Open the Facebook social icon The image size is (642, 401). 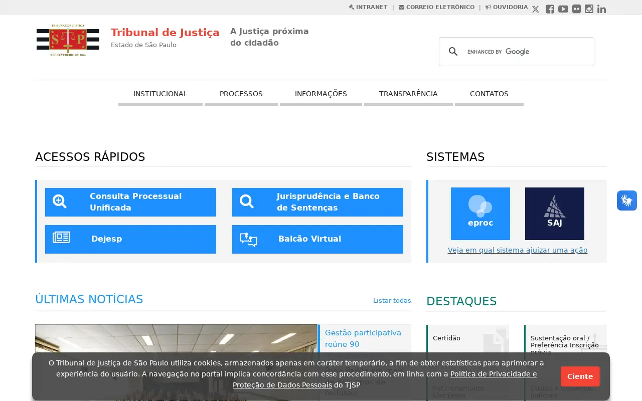(550, 9)
